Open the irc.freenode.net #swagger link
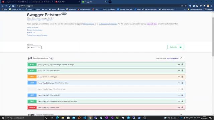The image size is (214, 120). click(108, 24)
